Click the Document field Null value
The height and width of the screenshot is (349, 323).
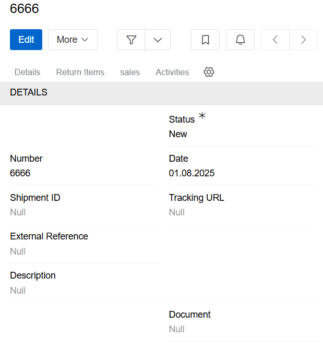tap(177, 329)
